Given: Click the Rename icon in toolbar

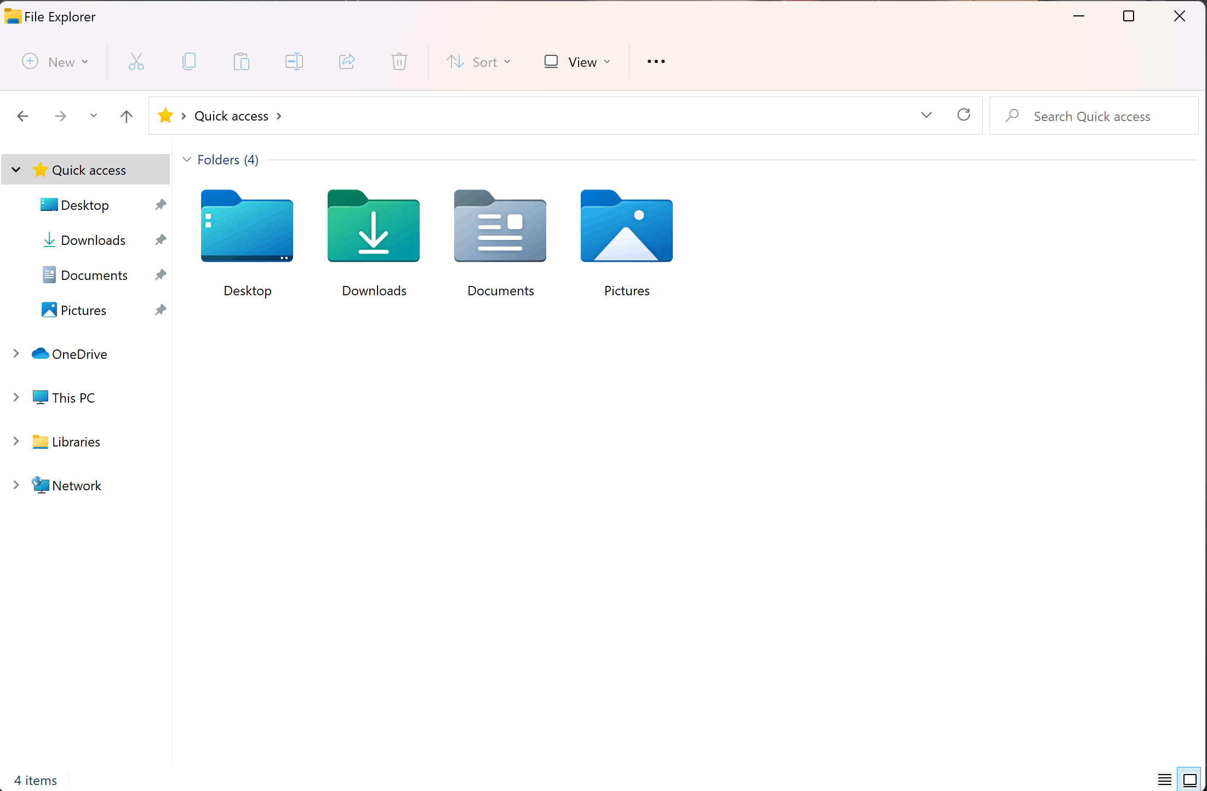Looking at the screenshot, I should tap(294, 61).
